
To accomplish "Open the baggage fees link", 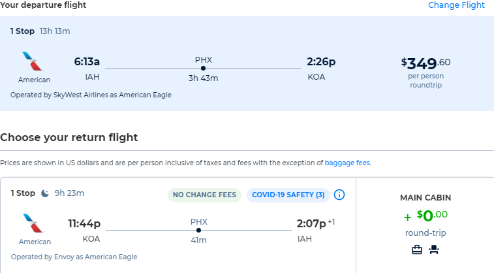I will click(347, 163).
